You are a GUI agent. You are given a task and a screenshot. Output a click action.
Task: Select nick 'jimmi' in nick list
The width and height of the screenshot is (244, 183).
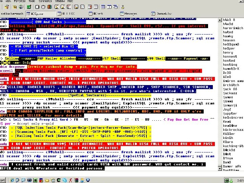pyautogui.click(x=228, y=101)
